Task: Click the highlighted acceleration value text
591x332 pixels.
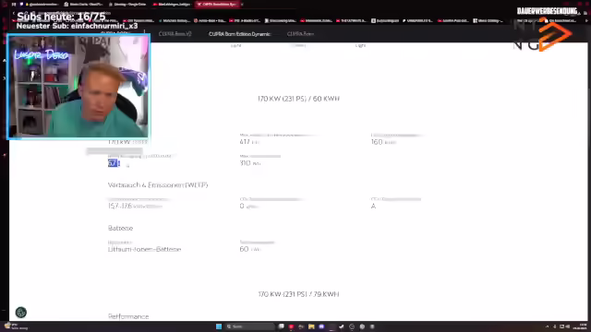Action: click(x=114, y=163)
